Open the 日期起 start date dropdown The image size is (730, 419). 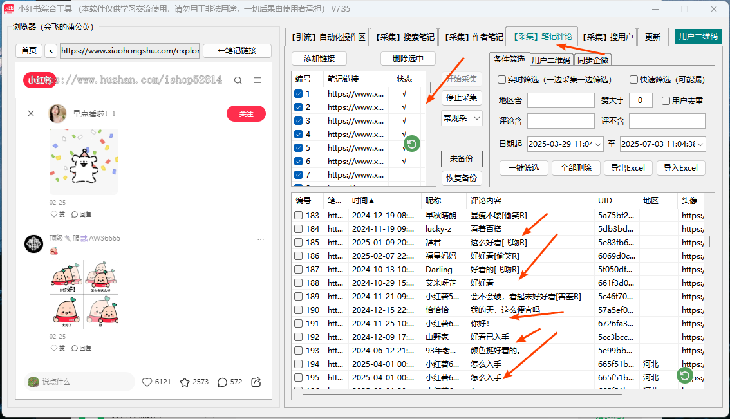pyautogui.click(x=598, y=144)
